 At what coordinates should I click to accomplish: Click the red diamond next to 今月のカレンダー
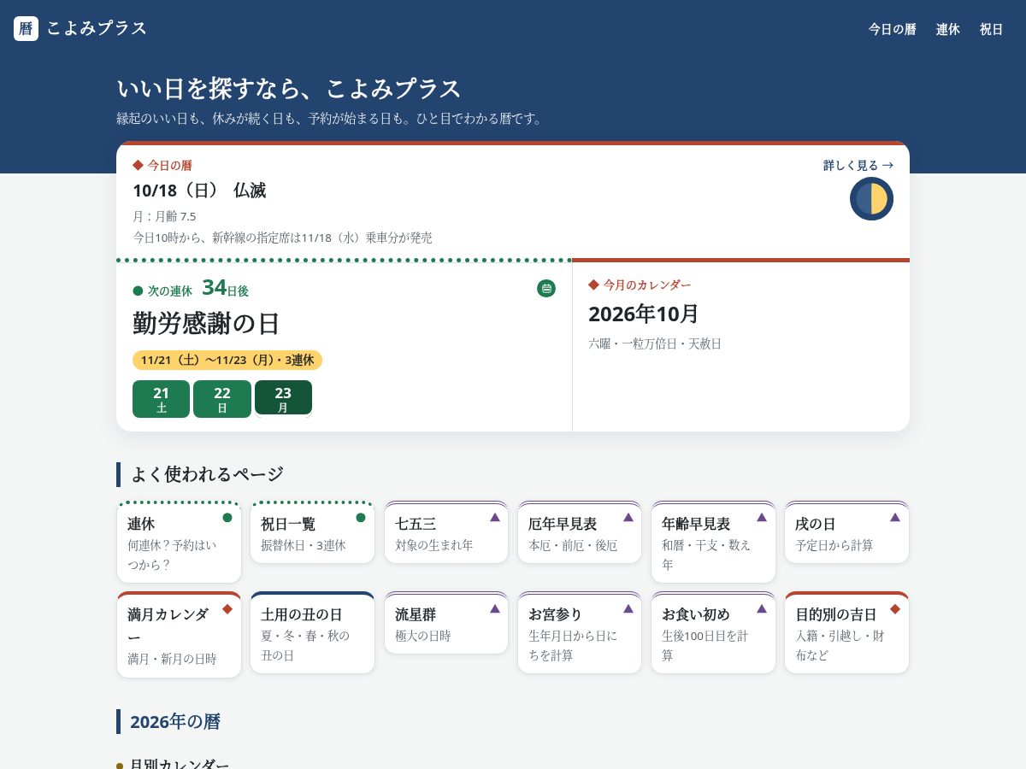pos(593,285)
